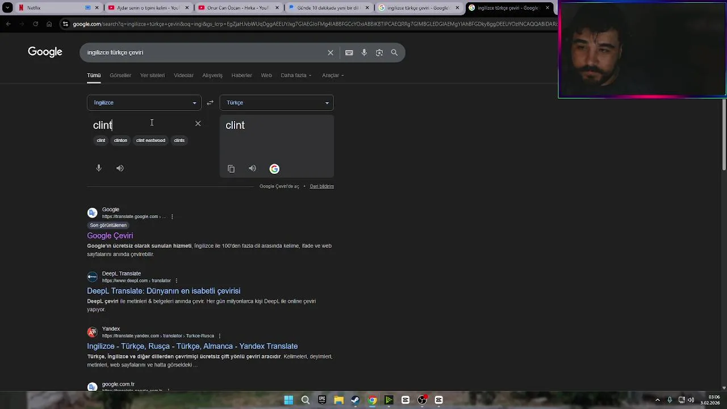
Task: Open options for DeepL Translate result
Action: click(x=177, y=281)
